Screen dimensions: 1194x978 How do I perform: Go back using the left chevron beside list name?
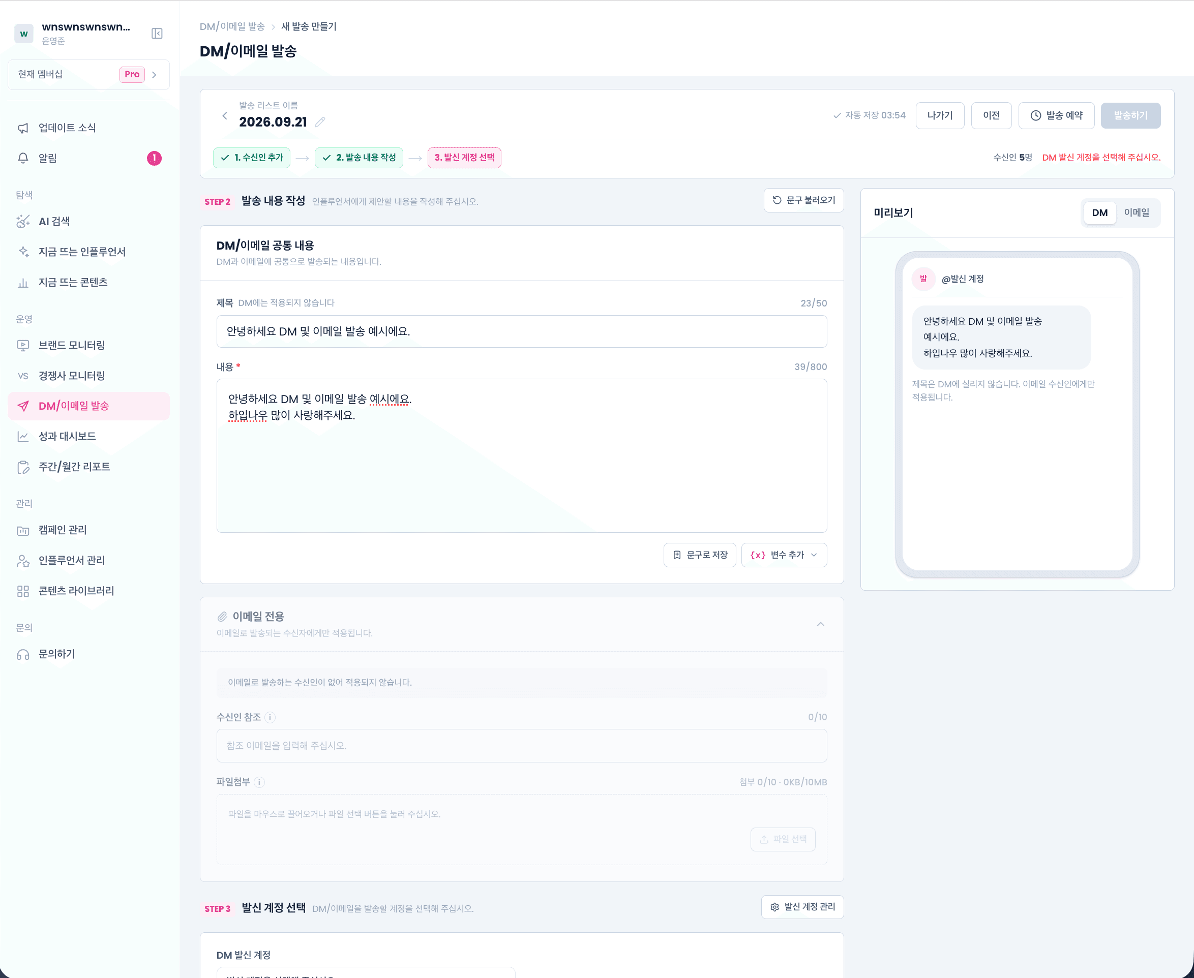point(225,115)
